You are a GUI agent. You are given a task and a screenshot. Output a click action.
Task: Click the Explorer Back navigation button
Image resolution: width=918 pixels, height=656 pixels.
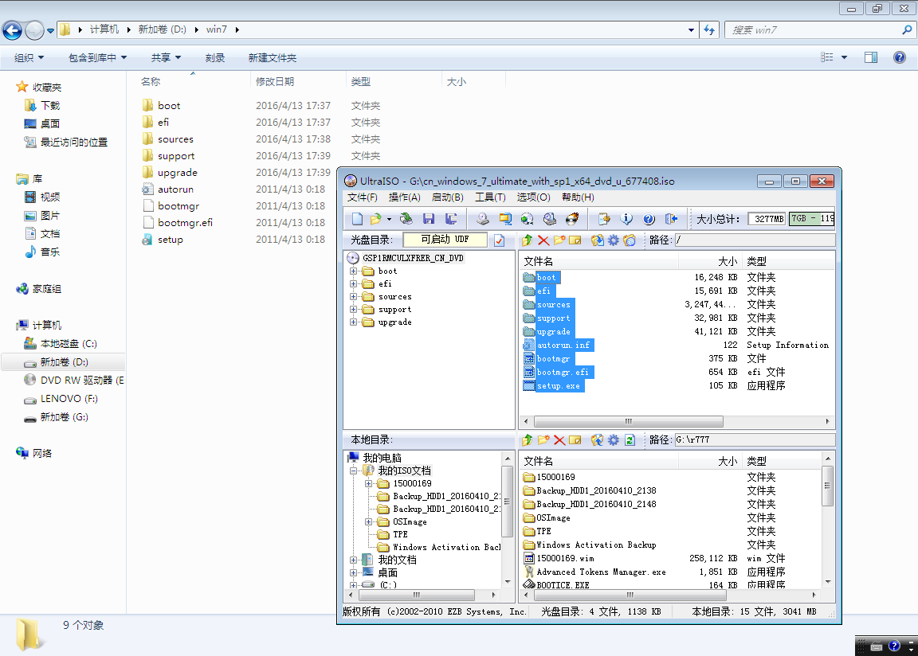[12, 29]
